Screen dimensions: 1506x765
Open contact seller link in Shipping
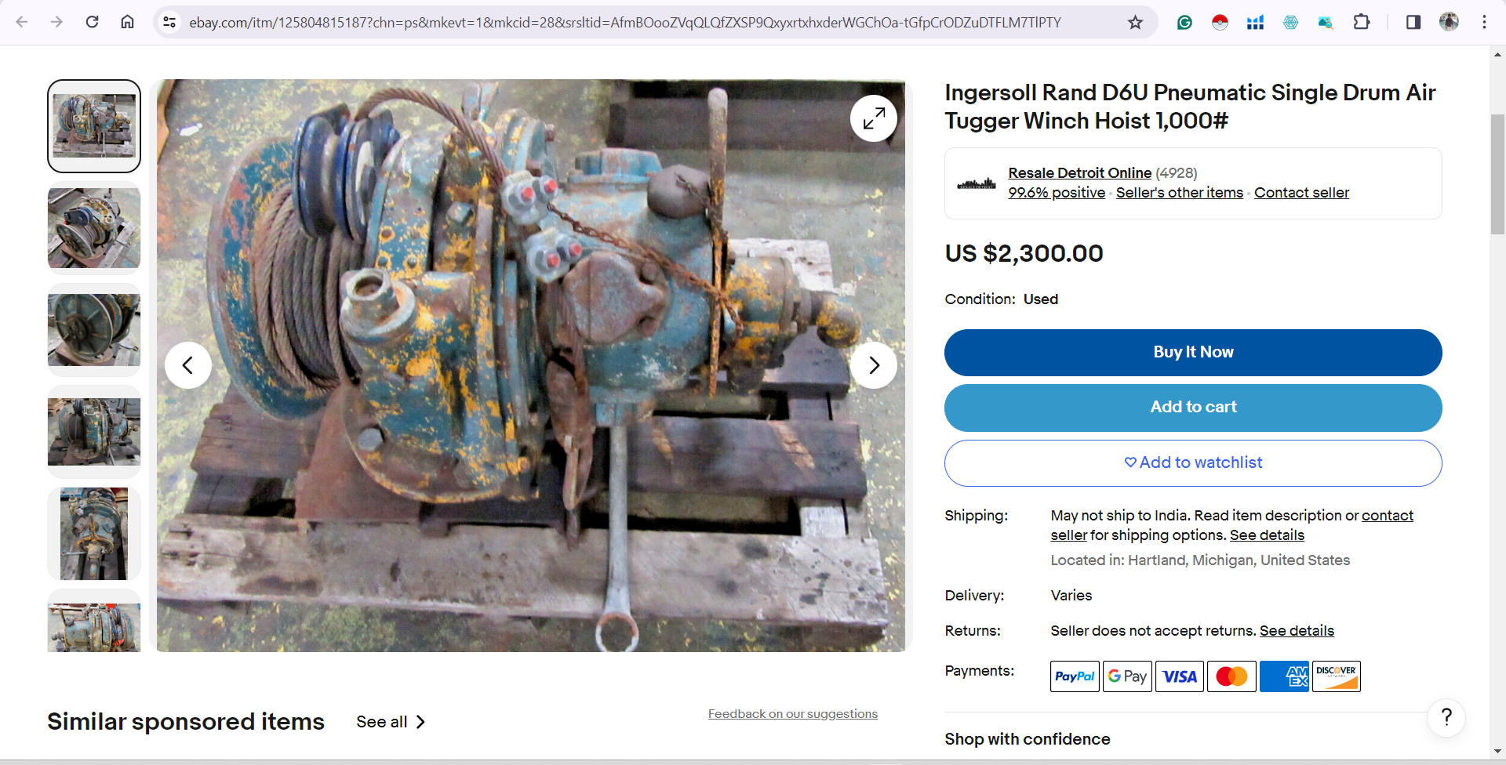point(1388,516)
